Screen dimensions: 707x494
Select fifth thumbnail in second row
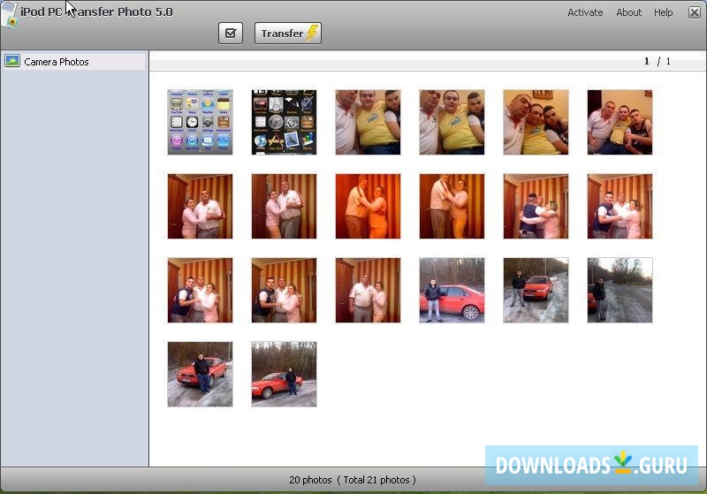[x=536, y=206]
